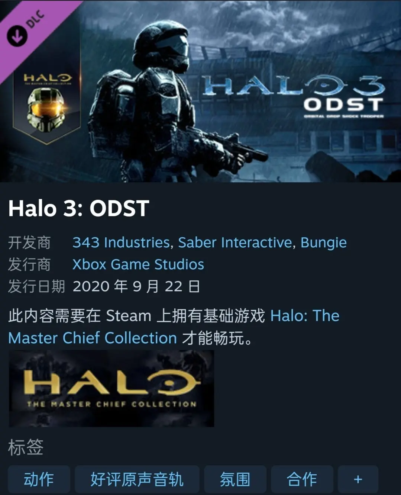The width and height of the screenshot is (401, 495).
Task: Select the 合作 tag
Action: tap(302, 479)
